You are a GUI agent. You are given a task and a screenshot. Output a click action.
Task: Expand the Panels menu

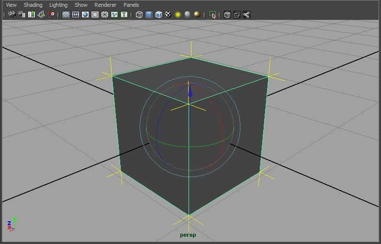point(131,5)
